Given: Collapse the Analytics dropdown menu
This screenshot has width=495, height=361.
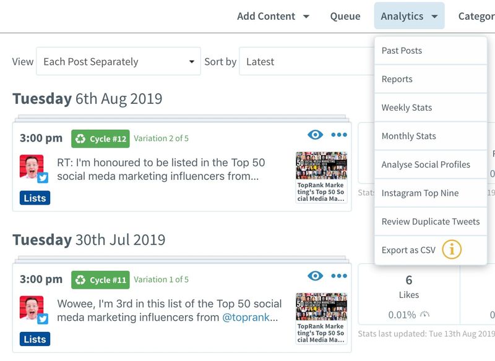Looking at the screenshot, I should coord(409,16).
